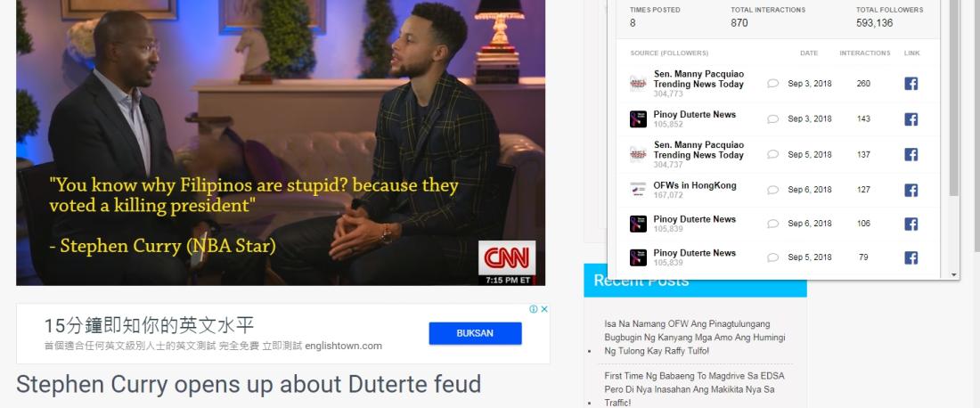Click the panel scrollbar down arrow
This screenshot has width=980, height=408.
954,275
